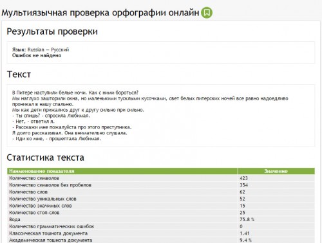
Task: Select the 'Количество стоп-слов' row label
Action: point(34,213)
